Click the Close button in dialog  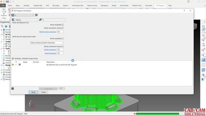pyautogui.click(x=43, y=92)
